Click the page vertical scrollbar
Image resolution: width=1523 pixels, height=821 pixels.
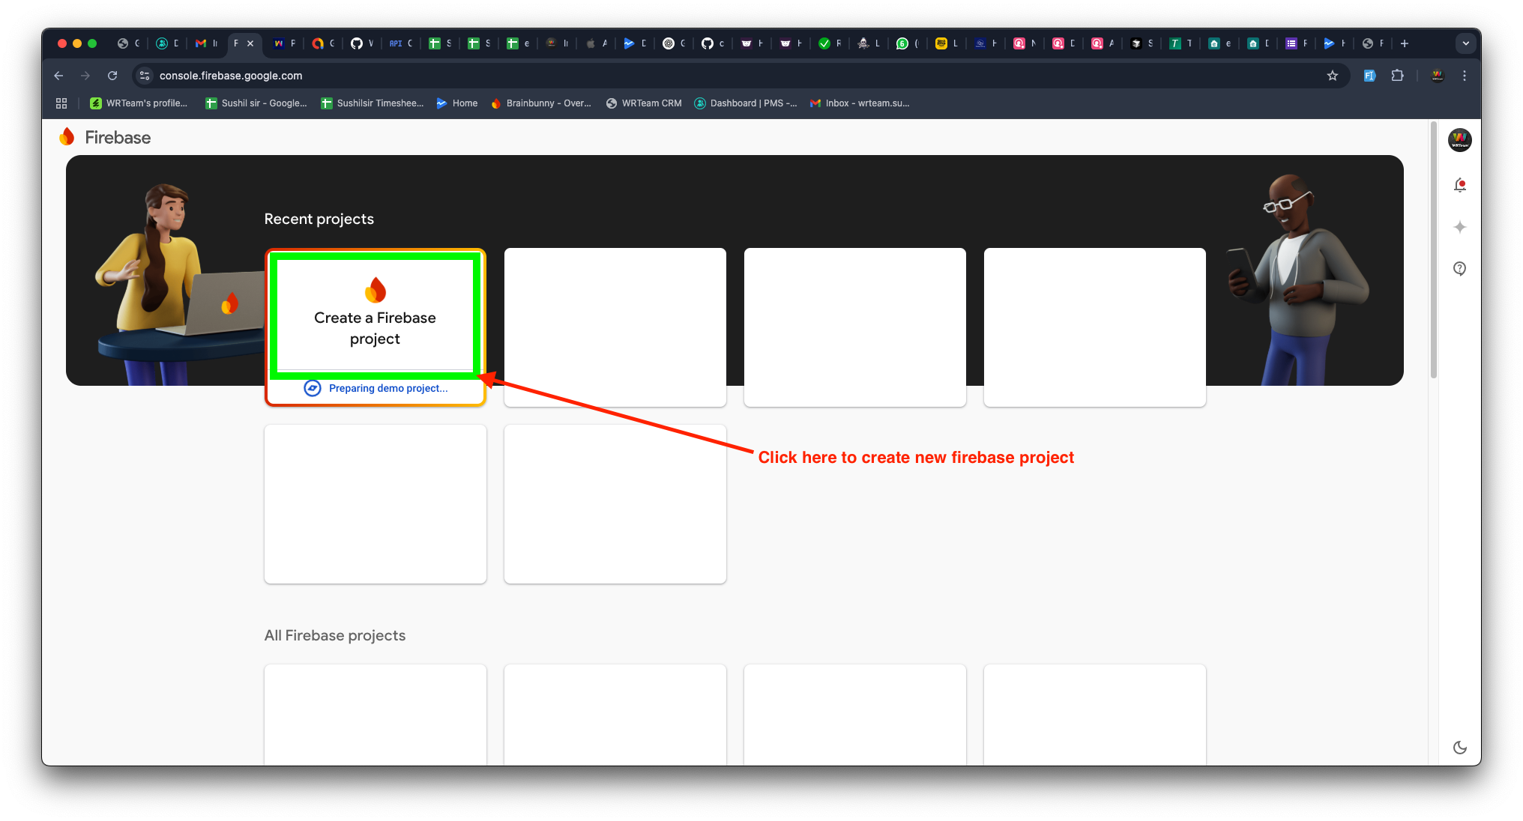[1433, 251]
